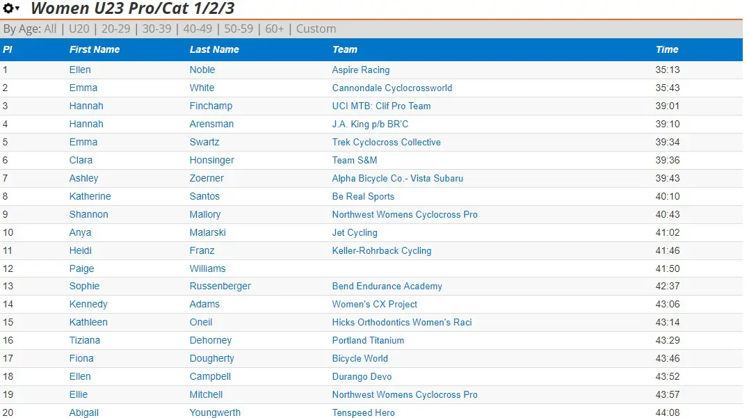The width and height of the screenshot is (749, 418).
Task: Open Aspire Racing team link
Action: (x=361, y=70)
